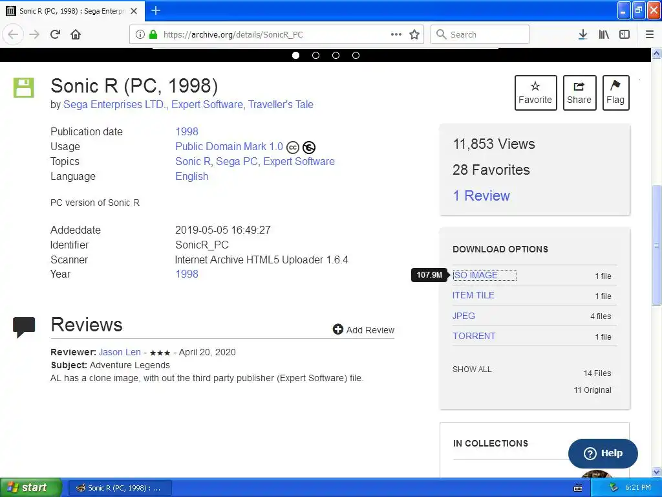
Task: Click the Favorite star button
Action: (535, 93)
